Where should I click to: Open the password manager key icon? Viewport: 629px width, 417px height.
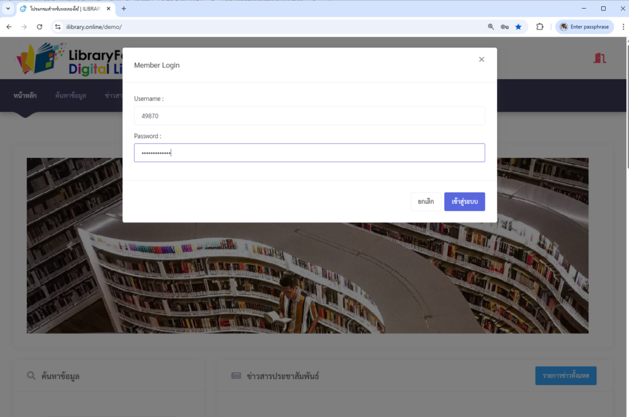504,27
